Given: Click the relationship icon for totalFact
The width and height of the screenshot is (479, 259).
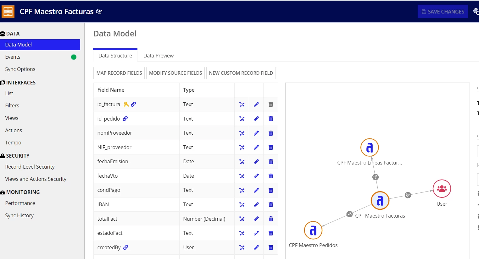Looking at the screenshot, I should pyautogui.click(x=242, y=219).
